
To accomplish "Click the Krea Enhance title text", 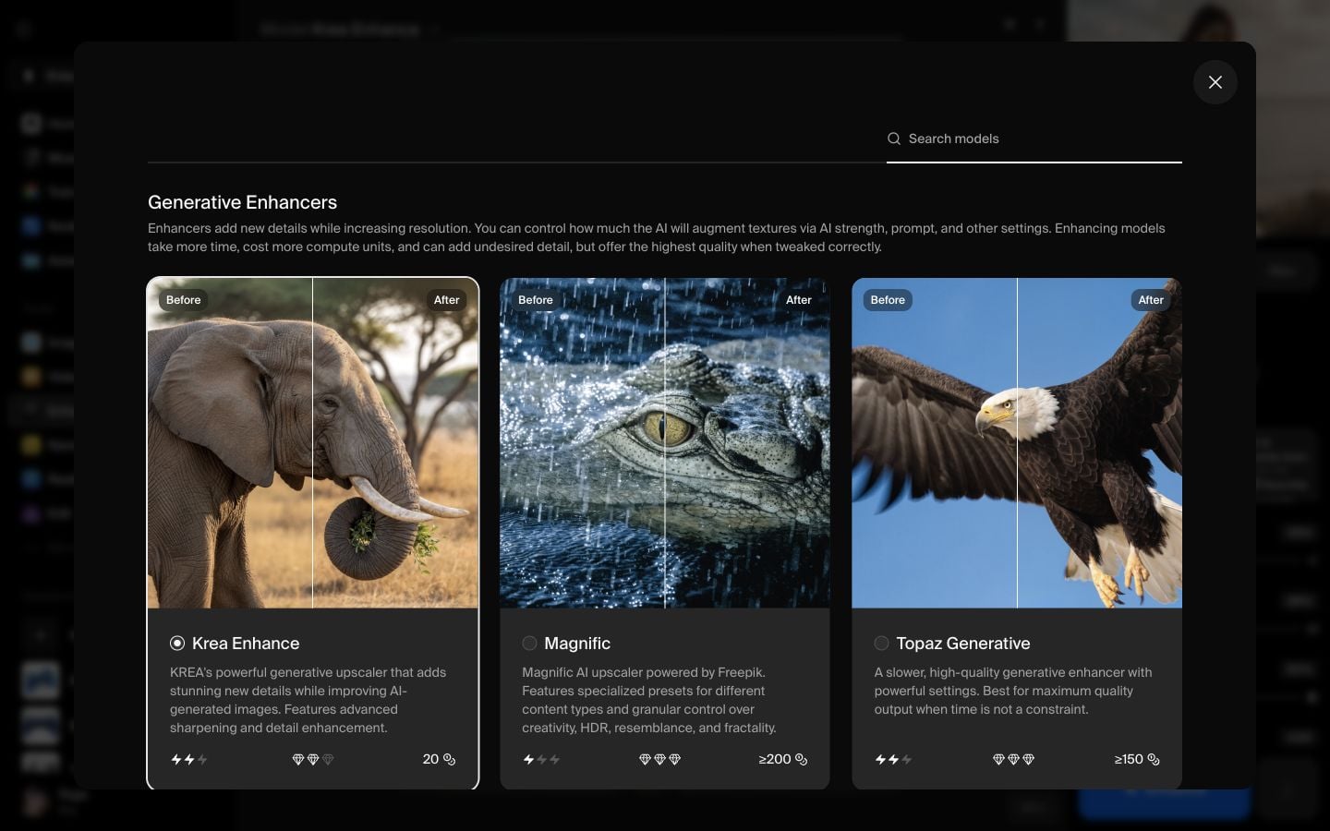I will pos(246,644).
